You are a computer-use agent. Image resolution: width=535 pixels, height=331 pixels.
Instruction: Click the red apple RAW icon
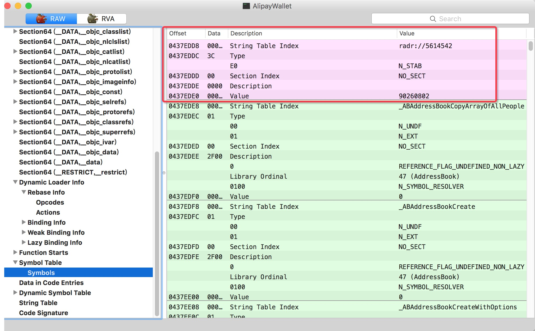point(41,19)
